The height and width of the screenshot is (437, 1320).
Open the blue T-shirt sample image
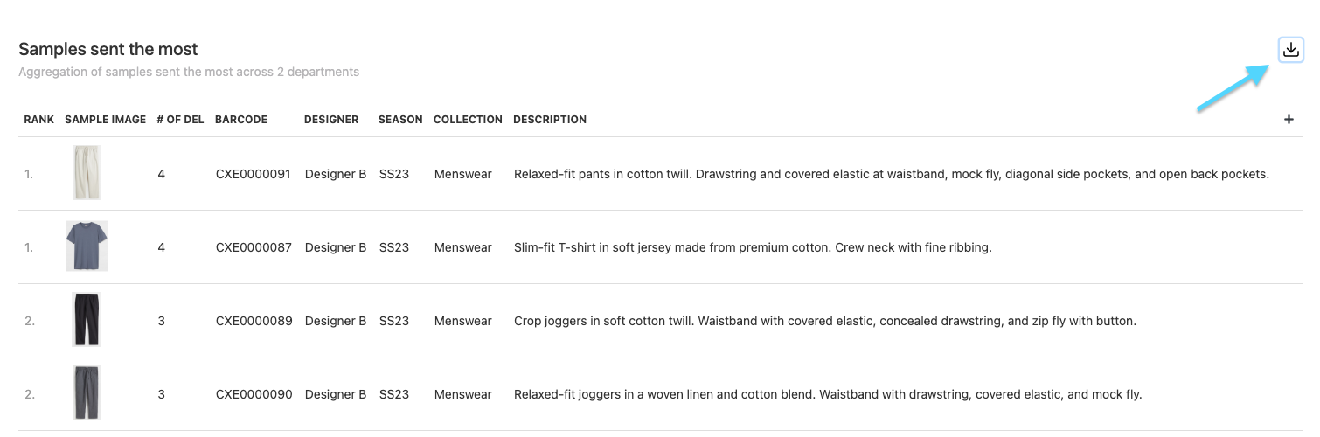87,246
